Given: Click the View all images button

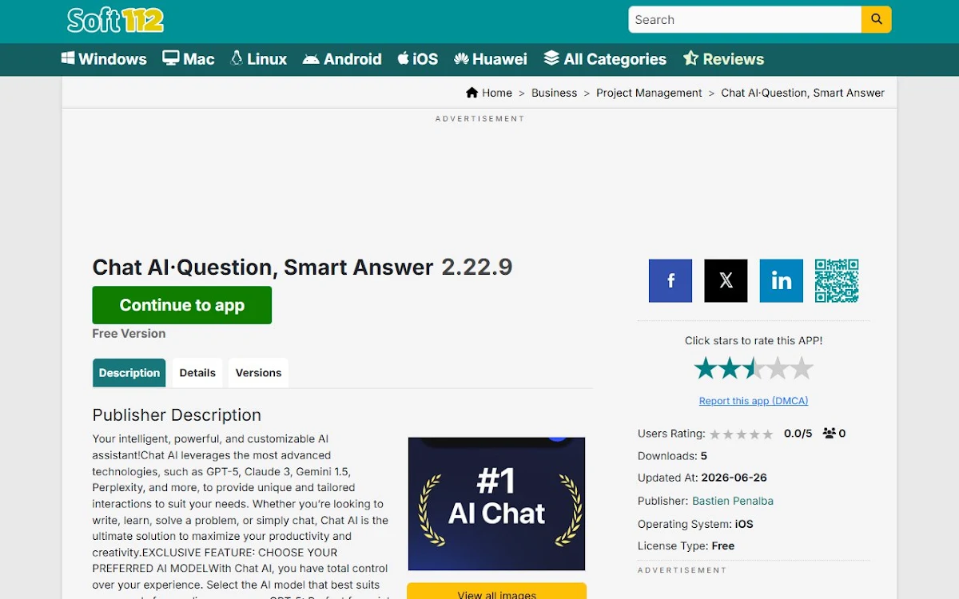Looking at the screenshot, I should pos(496,593).
